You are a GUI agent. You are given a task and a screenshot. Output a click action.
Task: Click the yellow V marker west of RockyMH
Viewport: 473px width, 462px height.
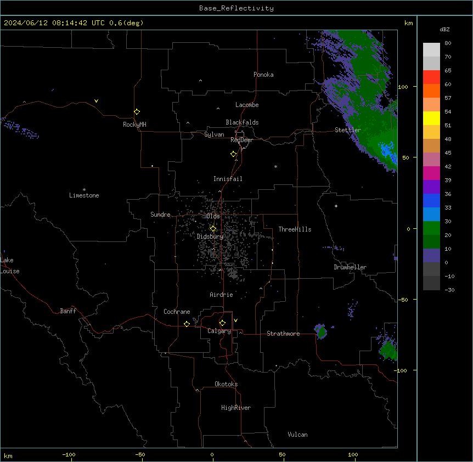coord(96,101)
